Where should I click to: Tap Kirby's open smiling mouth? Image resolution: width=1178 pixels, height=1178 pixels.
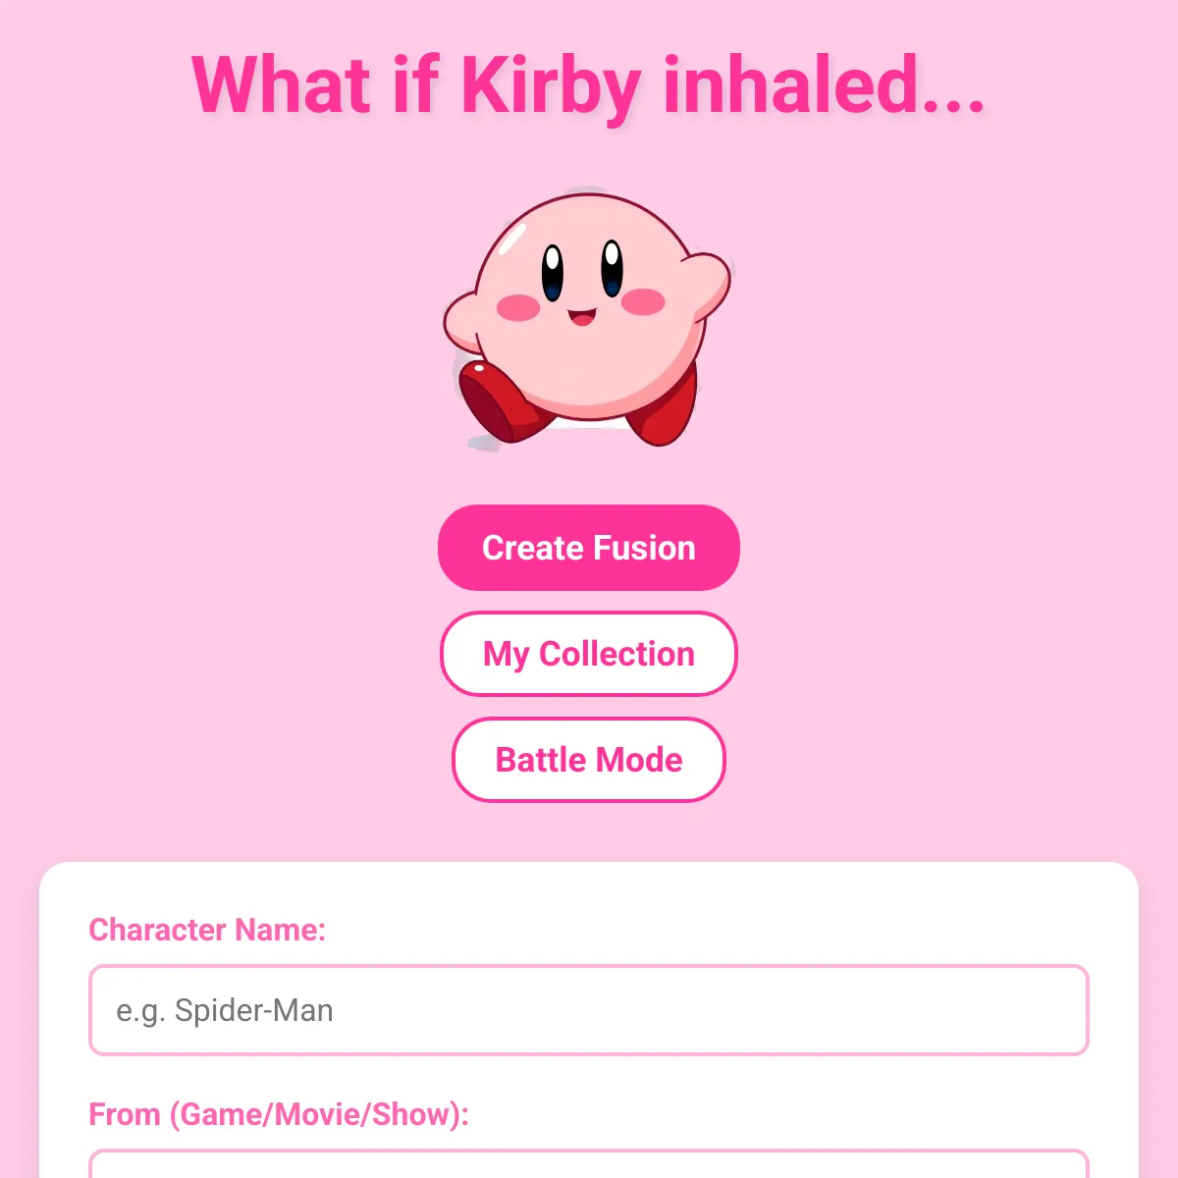[x=581, y=316]
